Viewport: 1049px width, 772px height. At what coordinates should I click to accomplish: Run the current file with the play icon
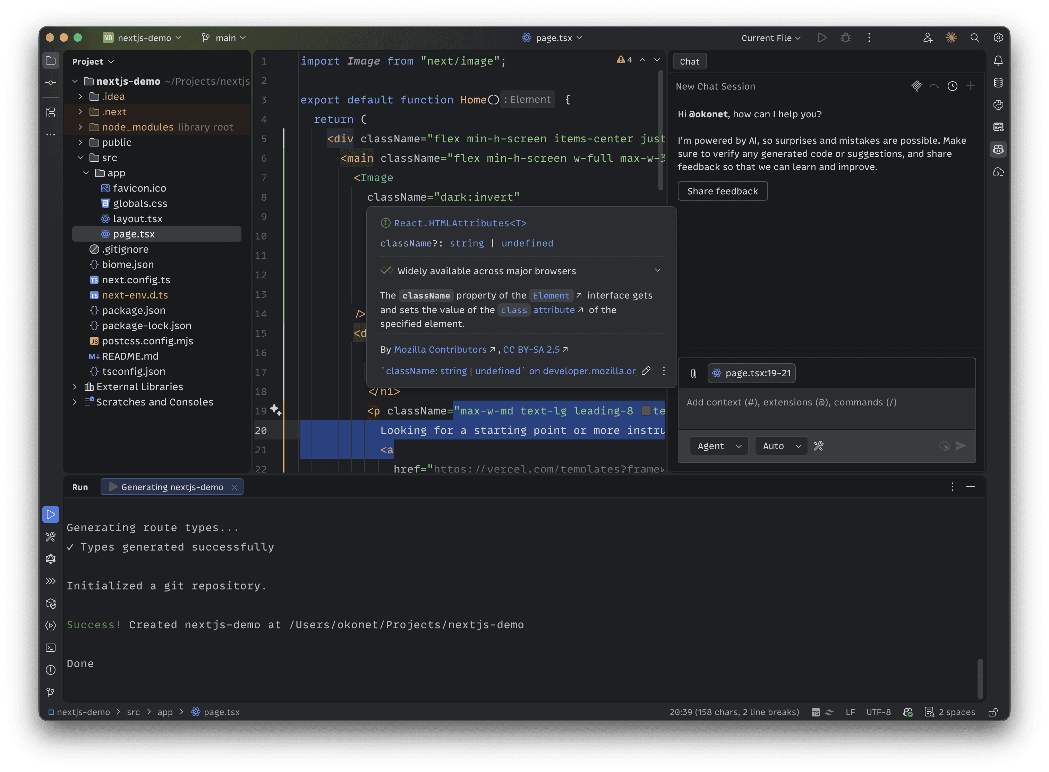coord(822,37)
